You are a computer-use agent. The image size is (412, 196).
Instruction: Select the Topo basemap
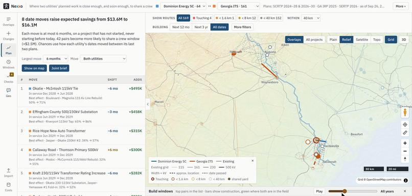click(x=377, y=40)
